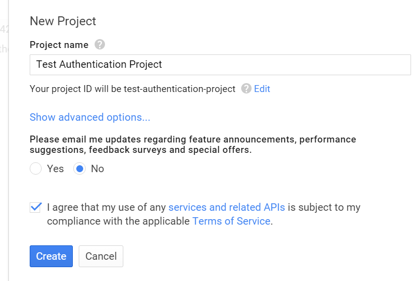Click the help icon next to project ID
The image size is (415, 281).
point(246,89)
